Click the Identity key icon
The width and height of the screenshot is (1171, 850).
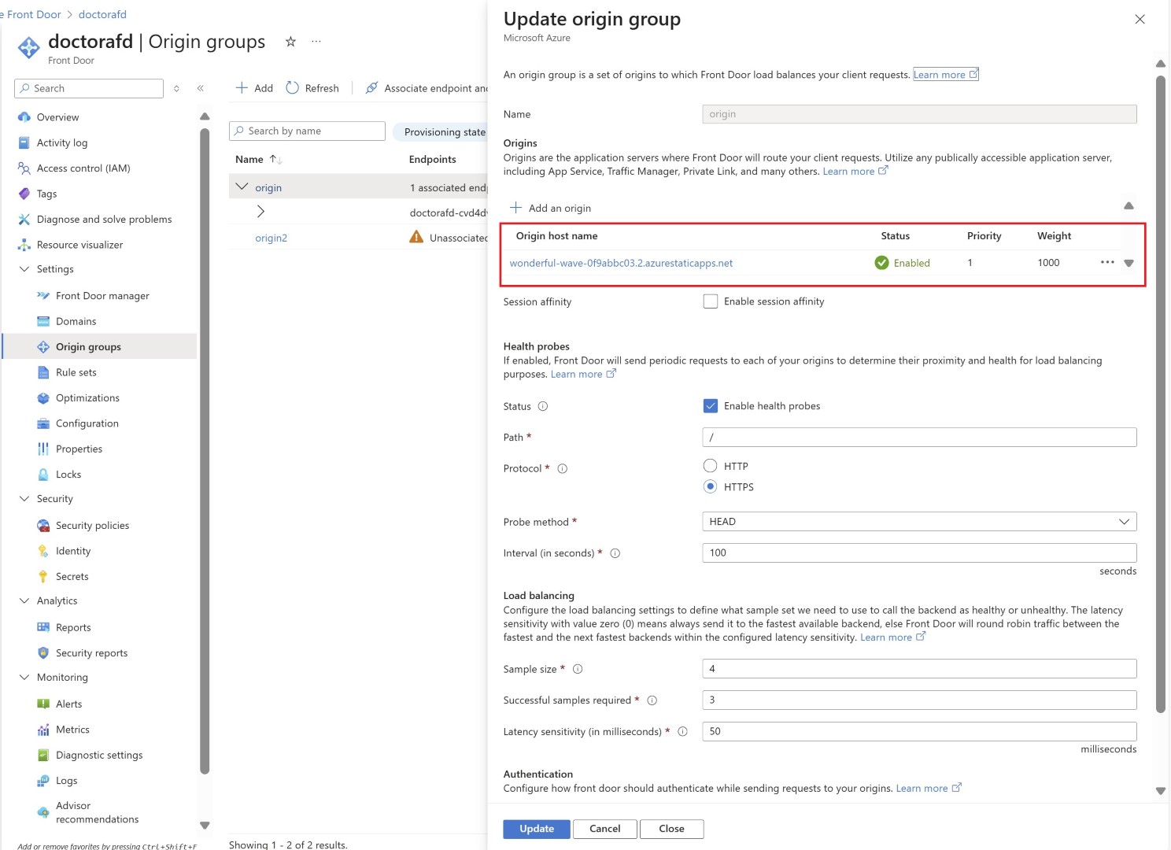pos(43,551)
